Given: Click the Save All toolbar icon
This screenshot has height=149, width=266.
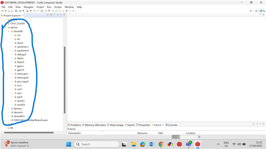Looking at the screenshot, I should pyautogui.click(x=12, y=11).
